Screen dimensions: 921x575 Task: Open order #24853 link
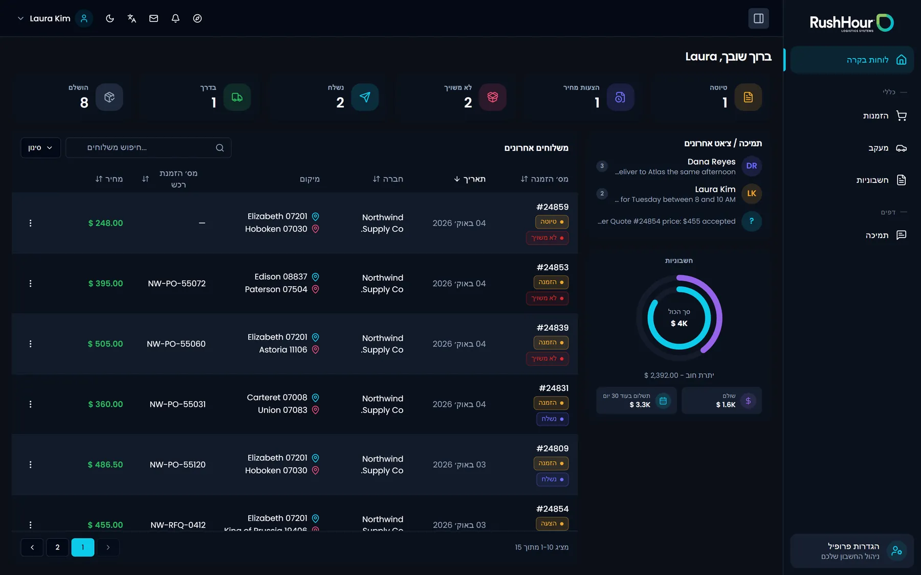click(552, 267)
